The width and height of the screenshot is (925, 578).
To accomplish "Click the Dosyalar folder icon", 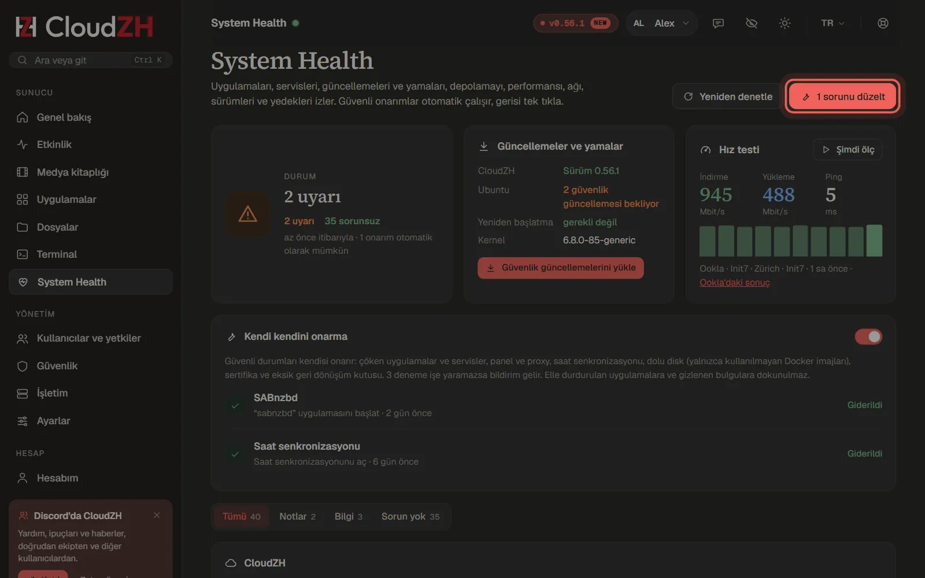I will coord(23,227).
